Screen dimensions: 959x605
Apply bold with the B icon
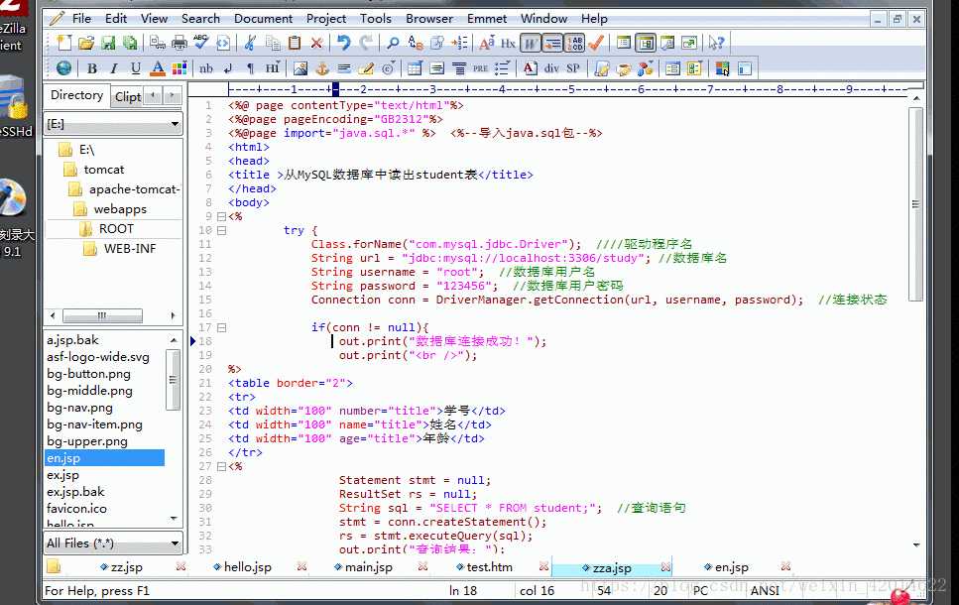point(92,68)
